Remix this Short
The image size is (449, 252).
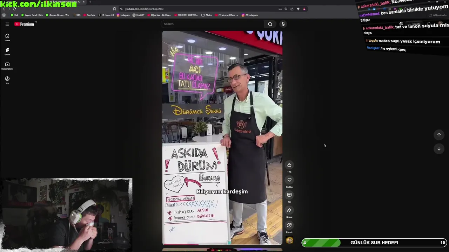point(289,225)
